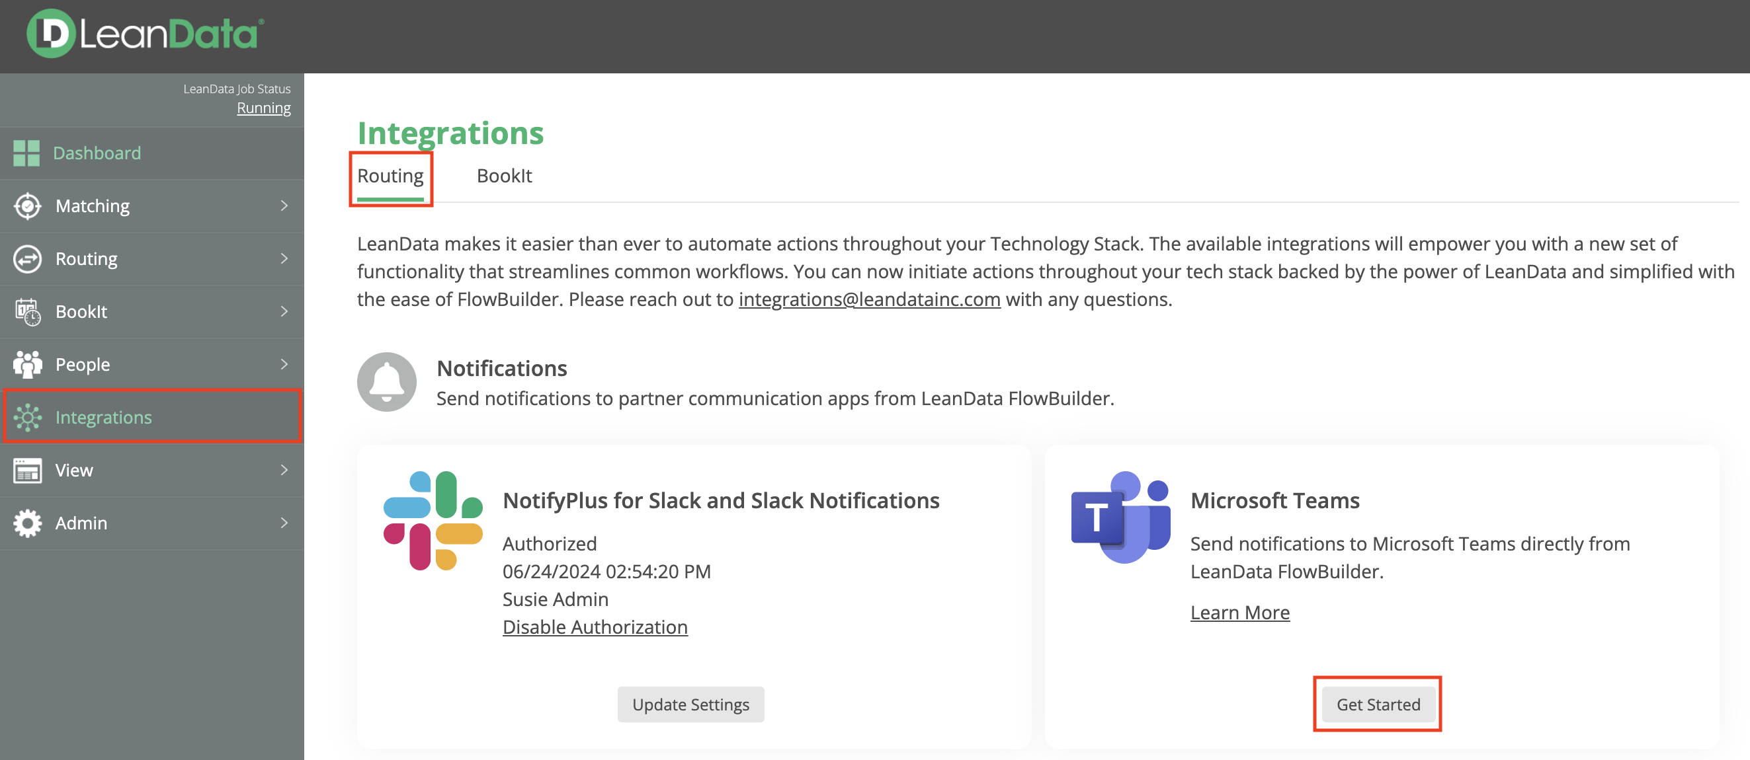Click the Microsoft Teams card title
This screenshot has width=1750, height=760.
(1275, 501)
